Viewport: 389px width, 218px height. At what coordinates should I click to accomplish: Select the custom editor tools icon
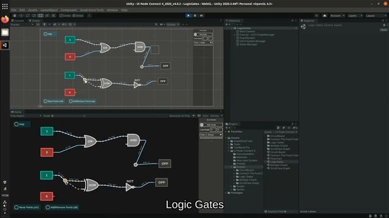53,16
